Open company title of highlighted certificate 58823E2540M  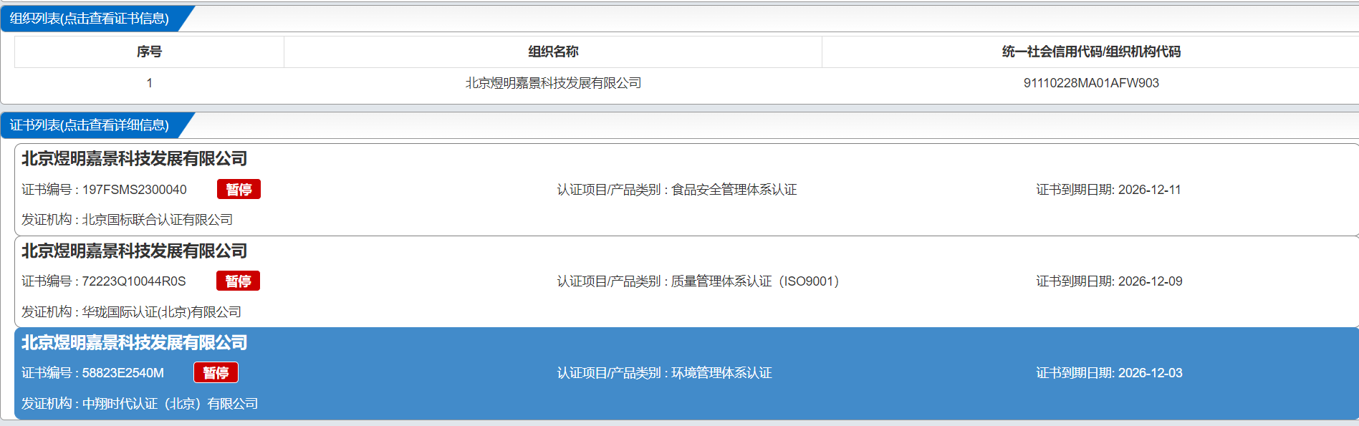[135, 343]
